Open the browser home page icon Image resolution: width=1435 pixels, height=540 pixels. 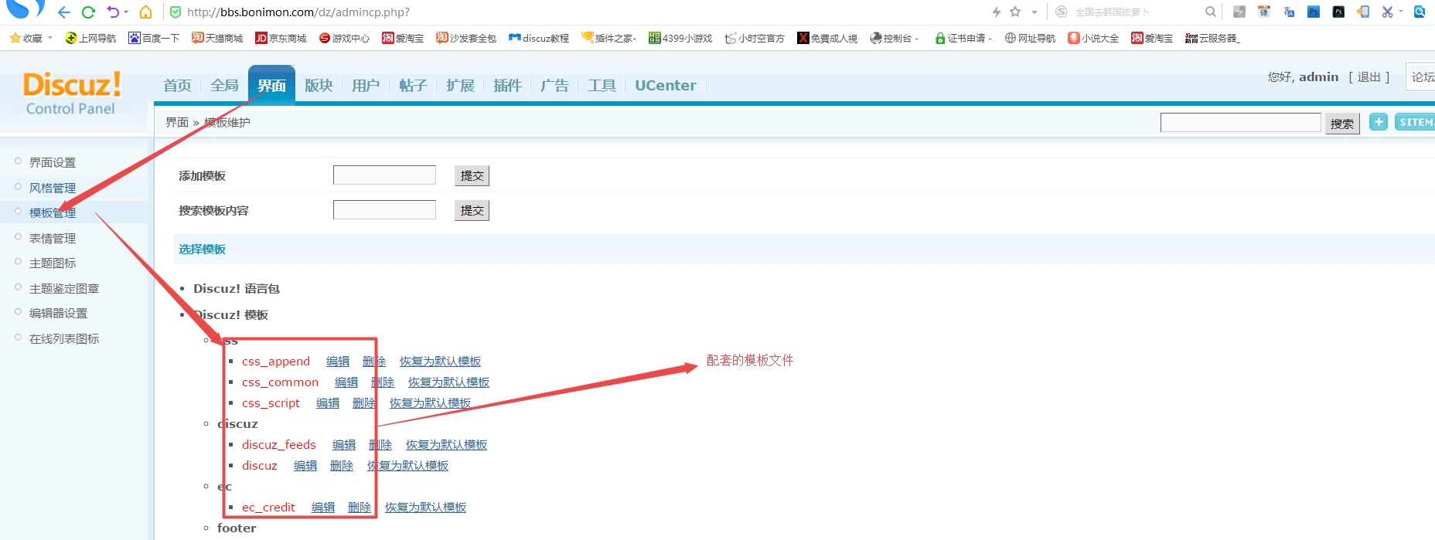145,12
